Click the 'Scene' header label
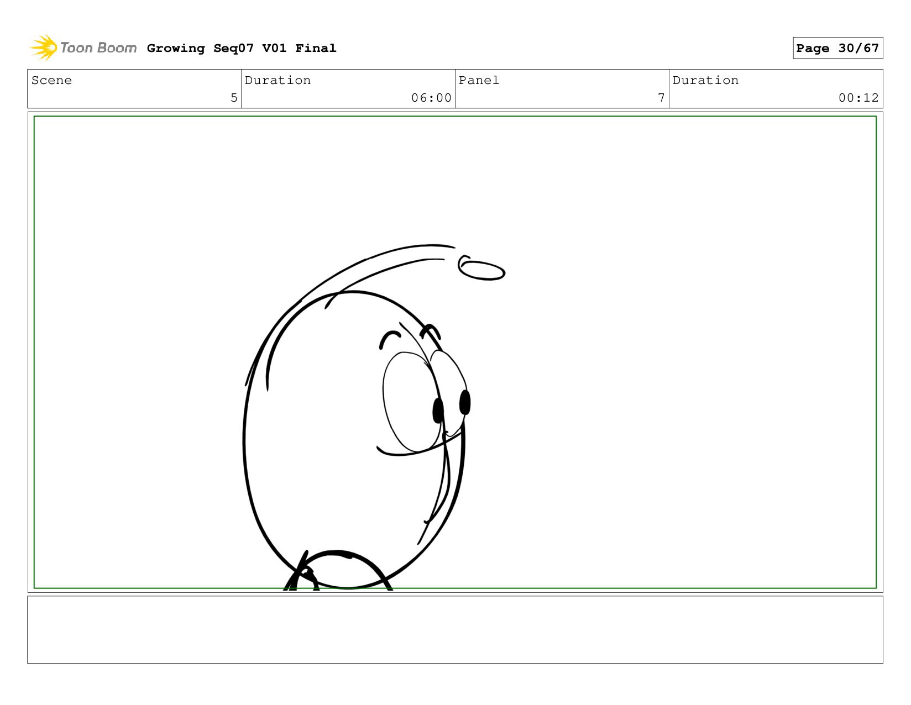The width and height of the screenshot is (911, 705). (x=51, y=80)
